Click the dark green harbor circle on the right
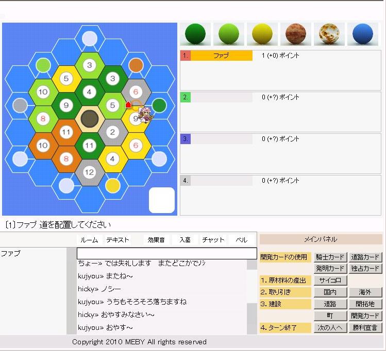 [159, 105]
